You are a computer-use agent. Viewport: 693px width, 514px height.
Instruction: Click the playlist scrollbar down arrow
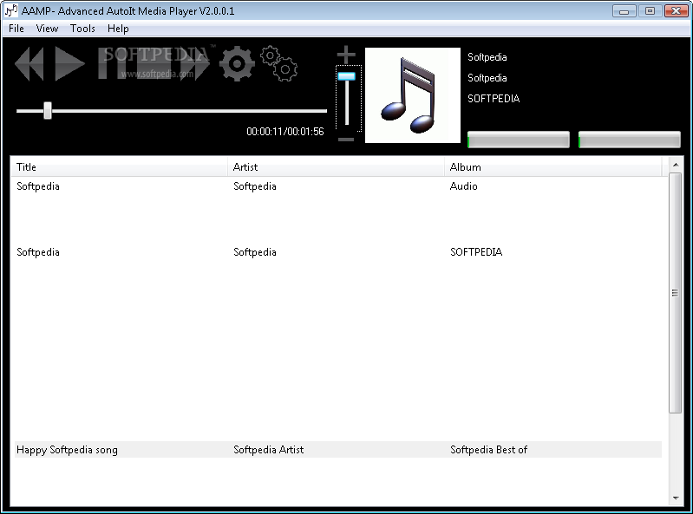676,498
